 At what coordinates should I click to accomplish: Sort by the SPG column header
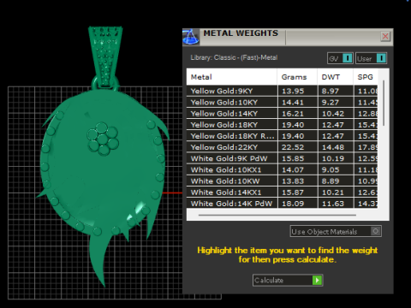pyautogui.click(x=366, y=77)
